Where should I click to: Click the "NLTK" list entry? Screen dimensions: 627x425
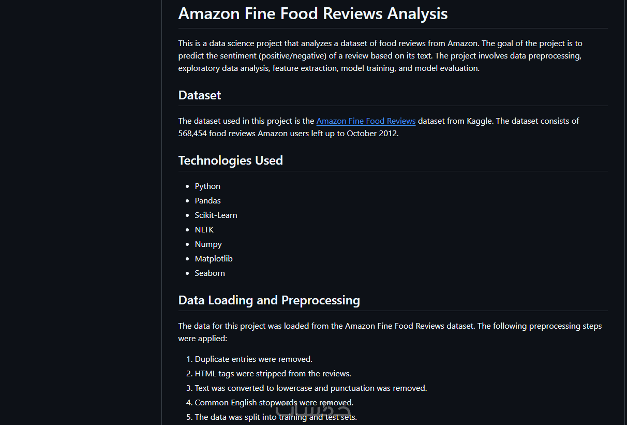coord(204,230)
